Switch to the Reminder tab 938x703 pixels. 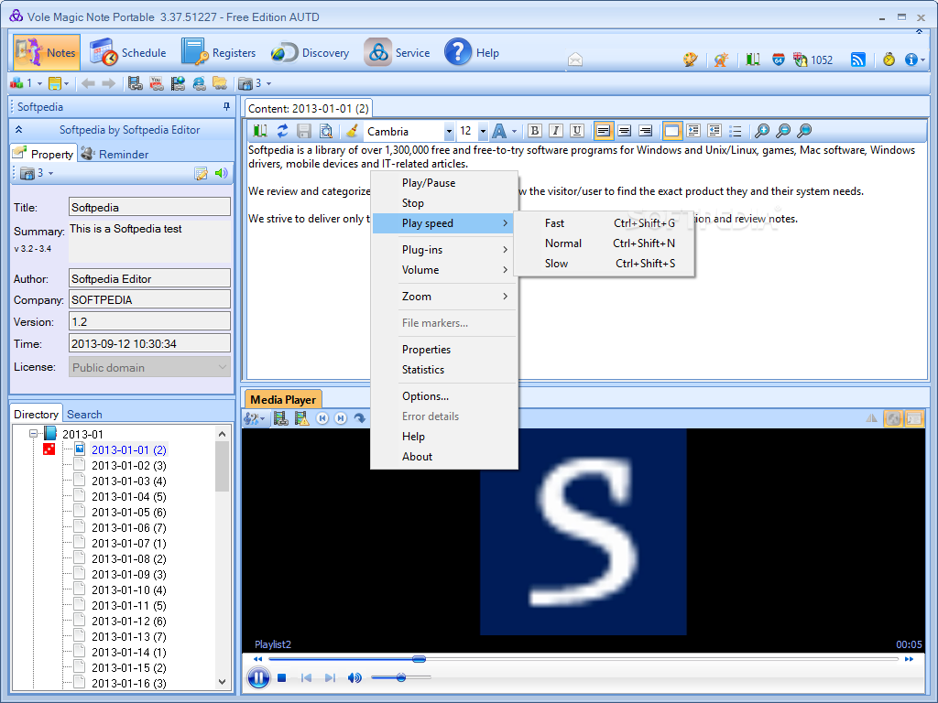[x=115, y=154]
